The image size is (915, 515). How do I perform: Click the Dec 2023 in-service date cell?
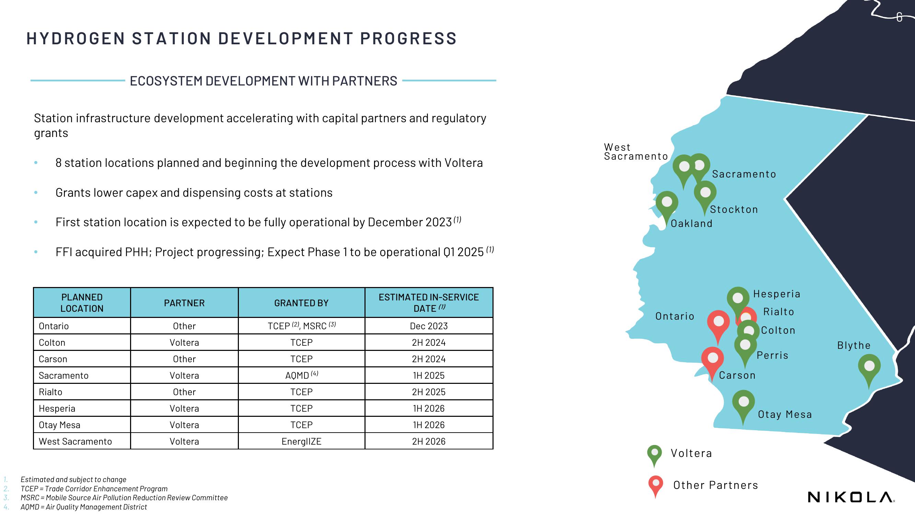(x=429, y=326)
